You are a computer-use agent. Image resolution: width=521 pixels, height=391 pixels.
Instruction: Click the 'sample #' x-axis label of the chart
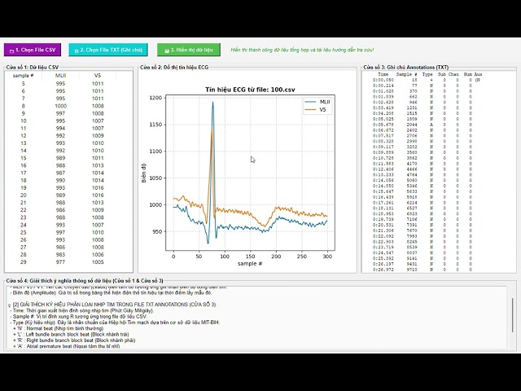tap(250, 263)
